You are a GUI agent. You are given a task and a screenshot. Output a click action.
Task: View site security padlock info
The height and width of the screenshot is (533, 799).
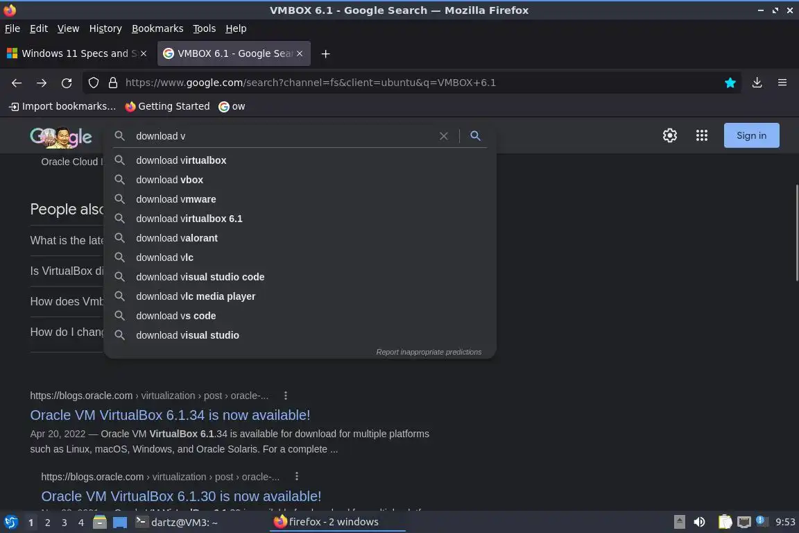(112, 83)
